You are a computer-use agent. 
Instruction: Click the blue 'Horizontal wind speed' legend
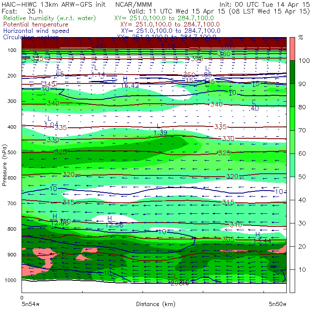tap(36, 31)
